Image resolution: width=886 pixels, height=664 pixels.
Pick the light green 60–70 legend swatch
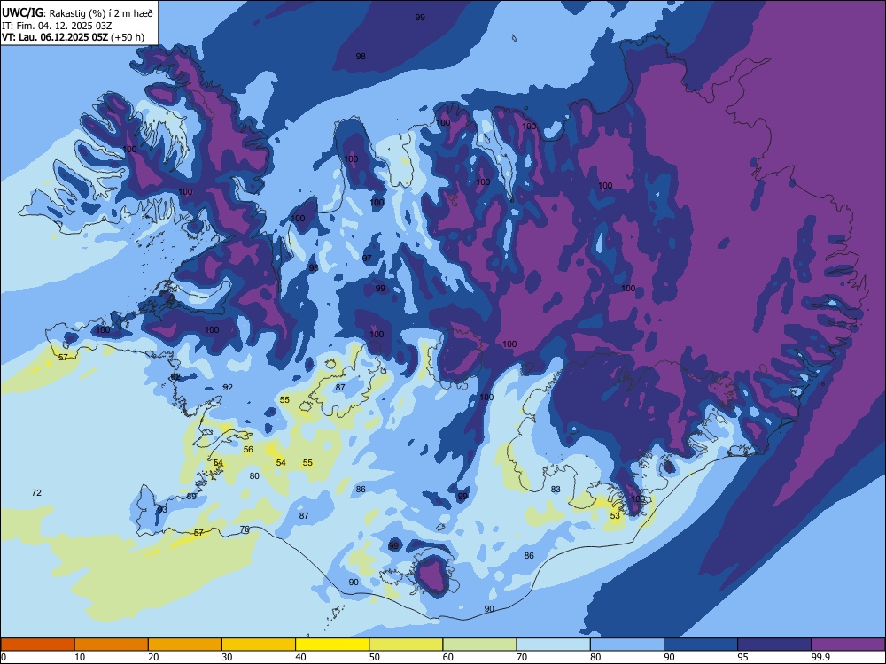[479, 645]
